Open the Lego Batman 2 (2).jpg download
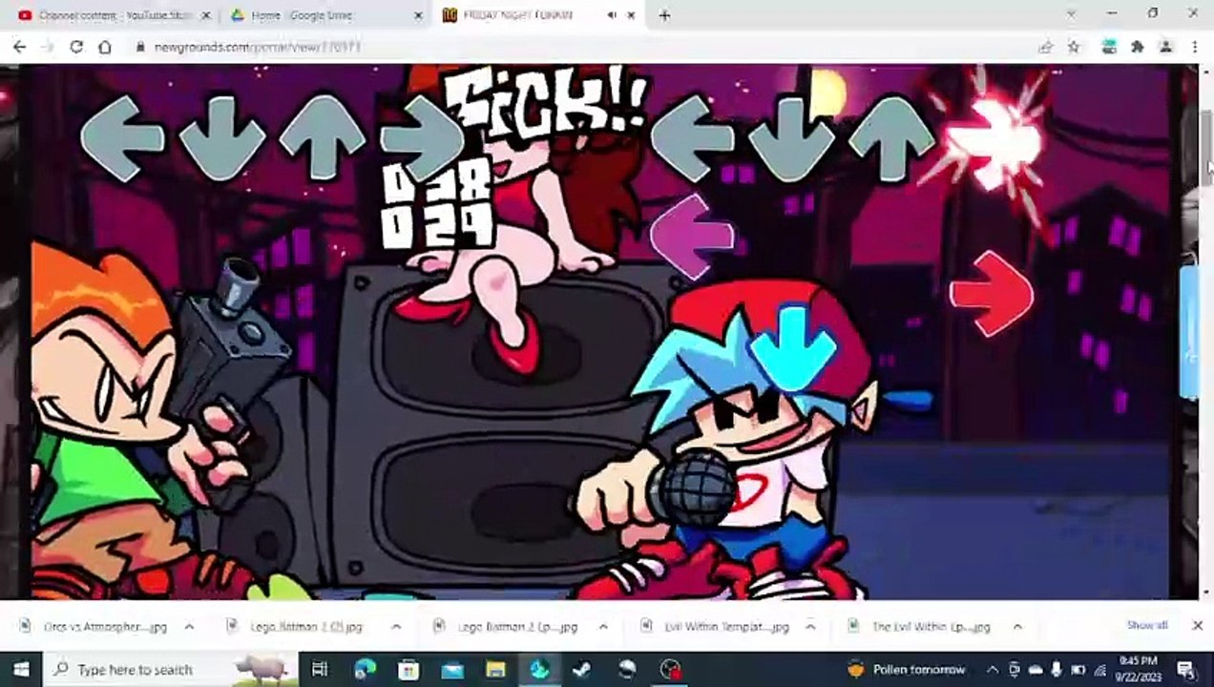 296,627
